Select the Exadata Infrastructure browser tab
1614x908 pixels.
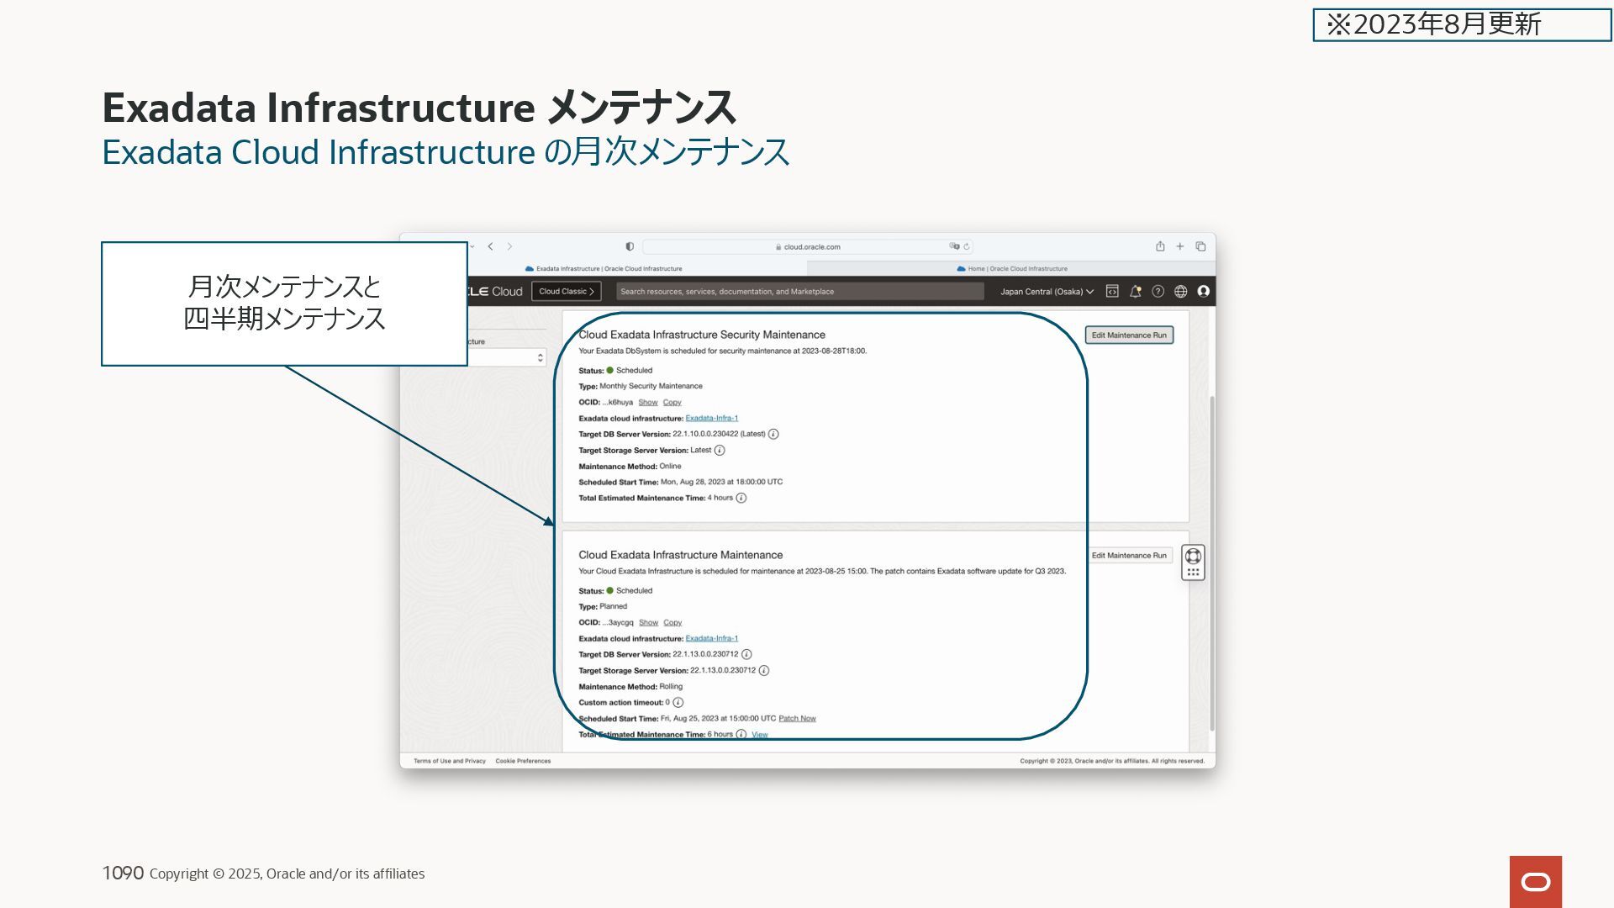pos(604,269)
